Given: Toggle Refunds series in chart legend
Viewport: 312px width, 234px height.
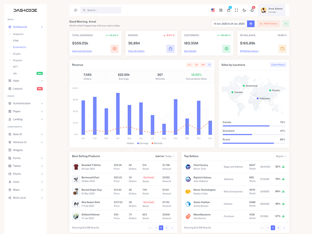Looking at the screenshot, I should [157, 143].
